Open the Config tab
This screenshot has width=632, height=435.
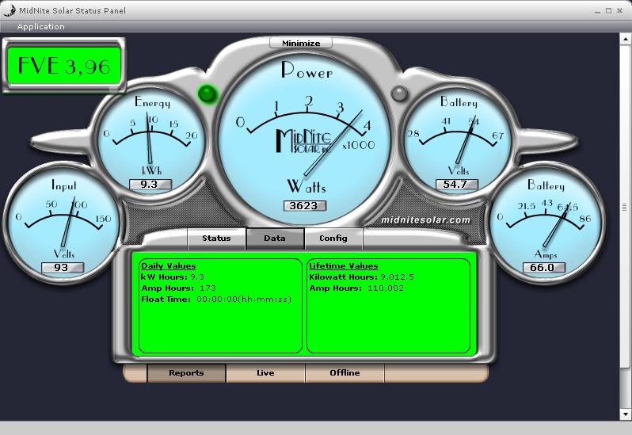tap(333, 238)
